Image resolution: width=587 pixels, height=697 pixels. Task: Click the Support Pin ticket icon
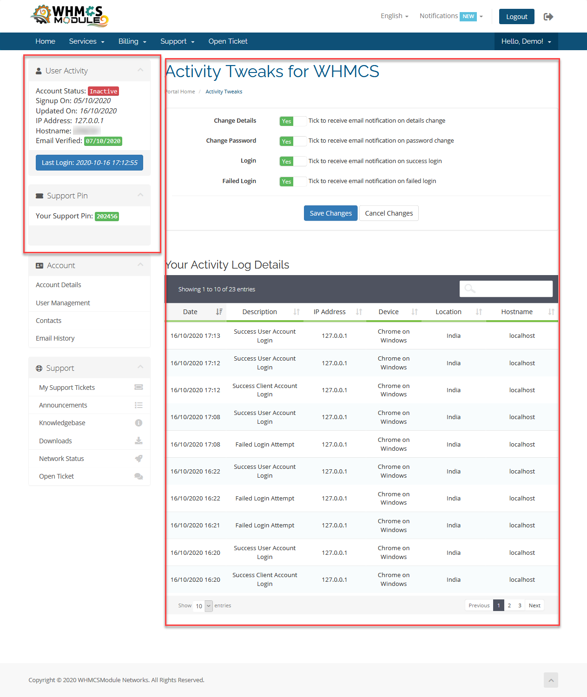click(x=40, y=196)
